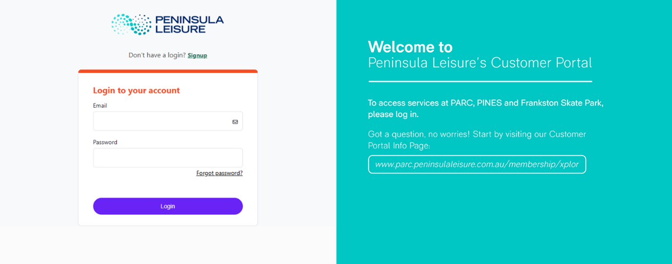Click the Forgot password? link

219,173
